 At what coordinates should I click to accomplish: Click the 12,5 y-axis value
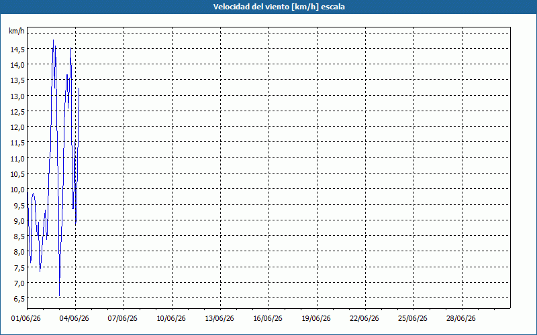point(17,112)
